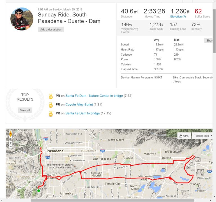The image size is (216, 202).
Task: Click the Street View pegman icon
Action: click(x=11, y=134)
